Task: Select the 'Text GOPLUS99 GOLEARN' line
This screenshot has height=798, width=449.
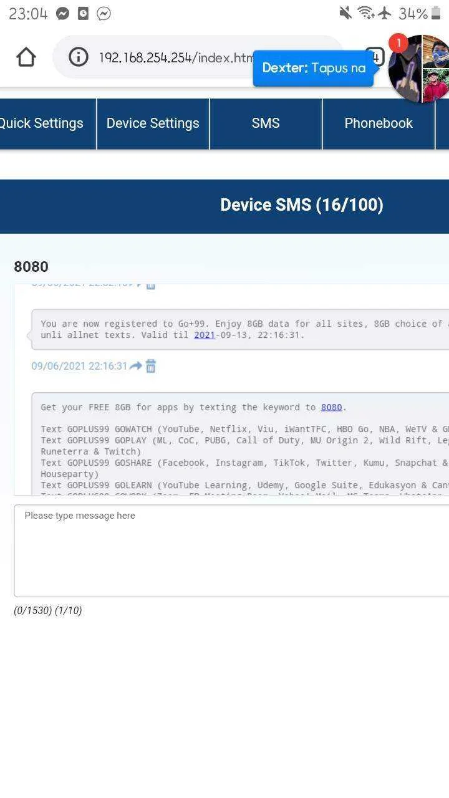Action: [x=244, y=485]
